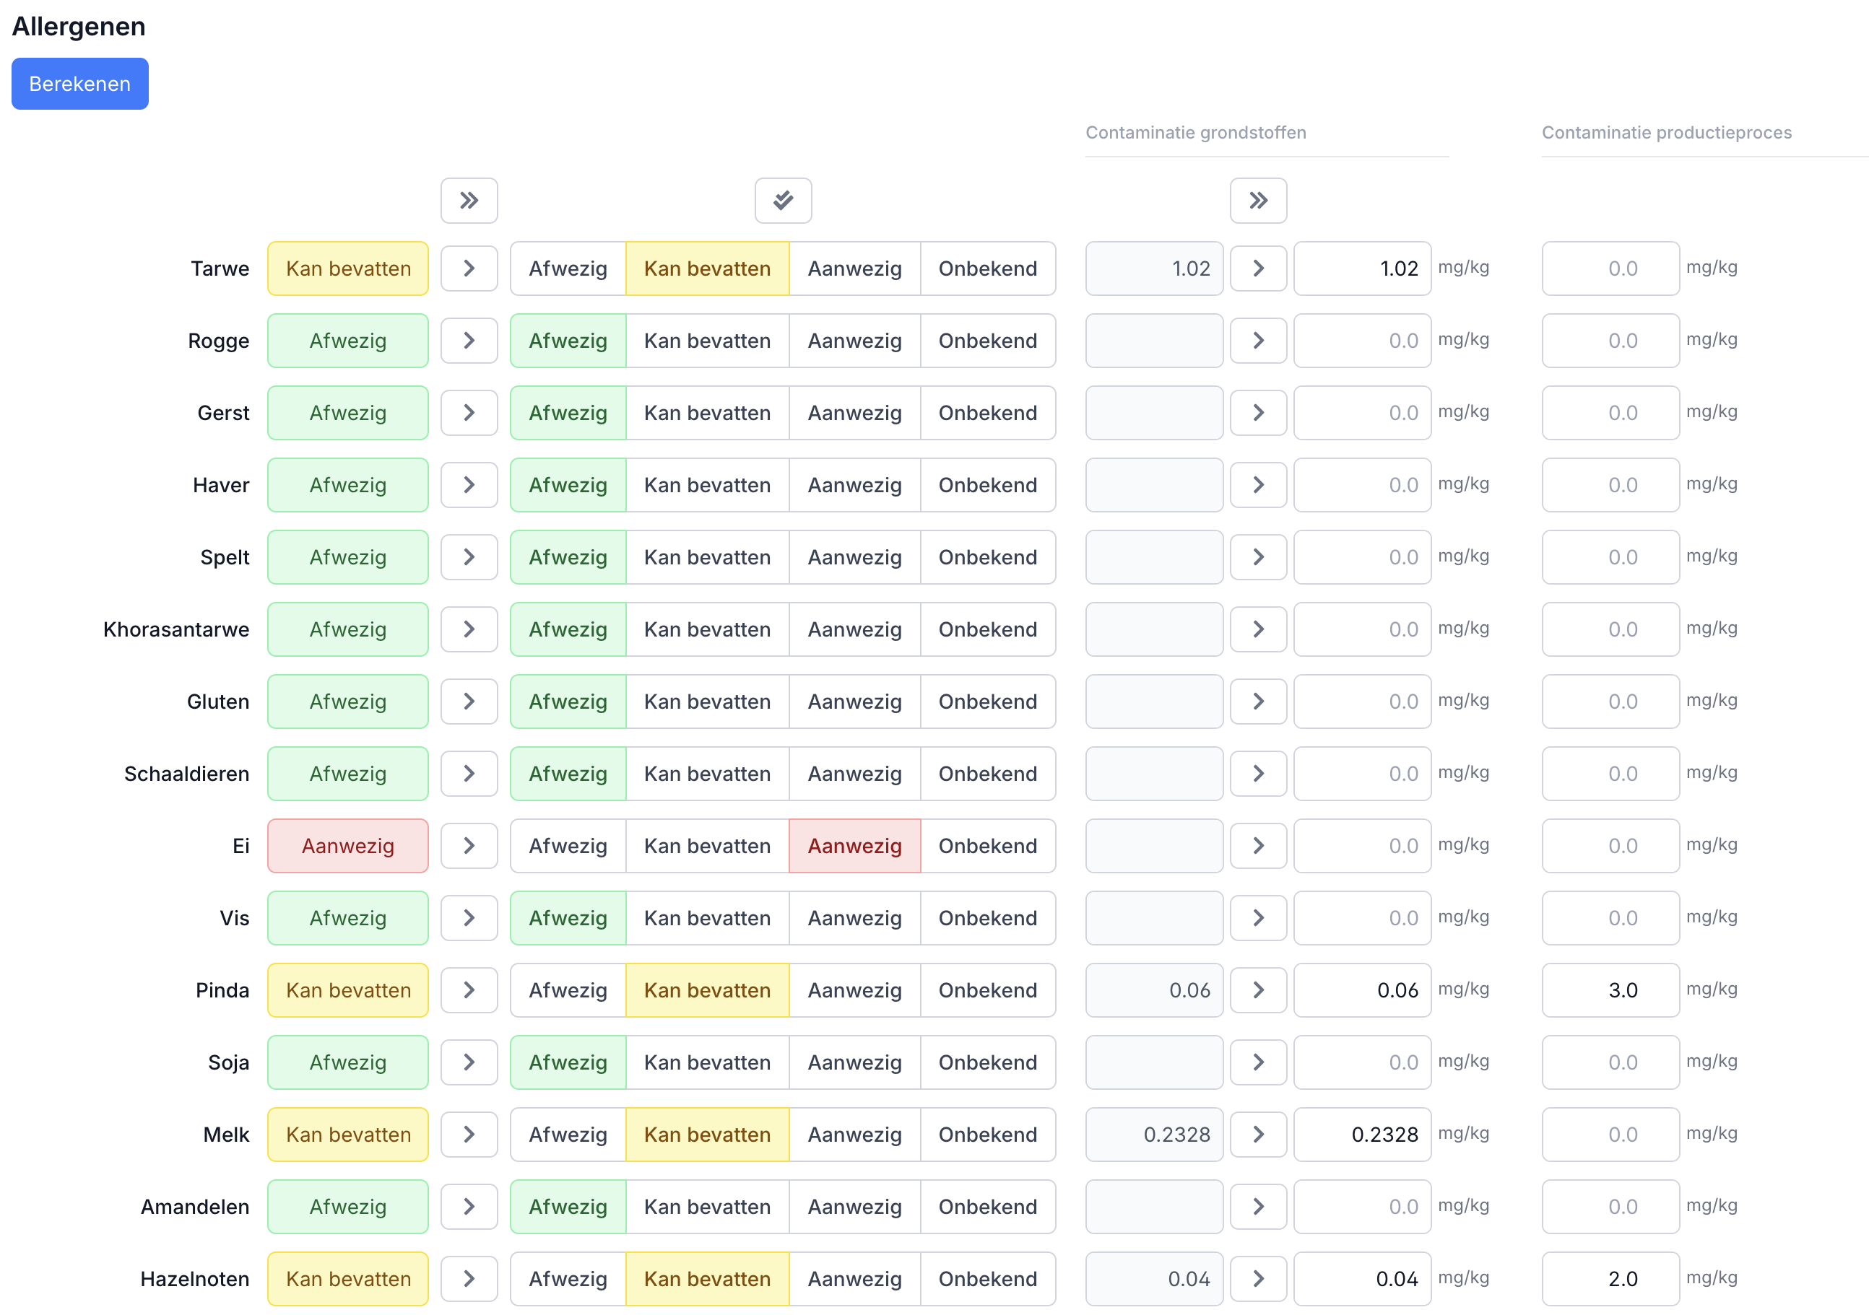This screenshot has width=1869, height=1315.
Task: Click the double-check confirm-all icon
Action: click(x=782, y=200)
